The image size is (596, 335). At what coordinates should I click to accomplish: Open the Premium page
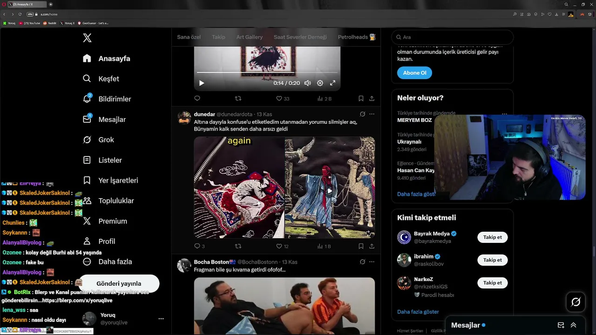pyautogui.click(x=105, y=221)
